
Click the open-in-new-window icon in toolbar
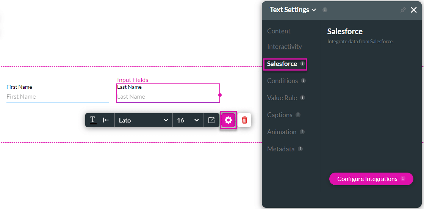[211, 120]
